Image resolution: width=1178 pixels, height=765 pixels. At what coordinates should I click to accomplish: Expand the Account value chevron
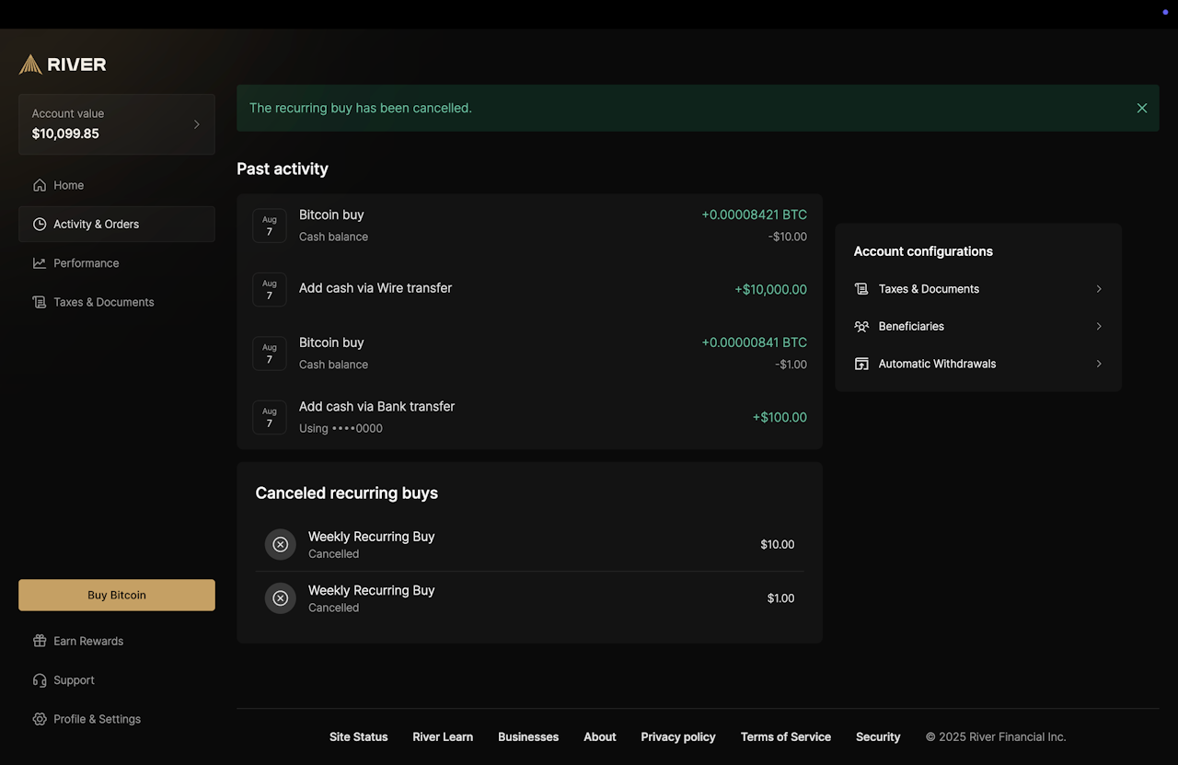tap(196, 124)
